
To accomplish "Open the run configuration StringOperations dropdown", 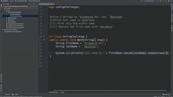I will (x=149, y=1).
